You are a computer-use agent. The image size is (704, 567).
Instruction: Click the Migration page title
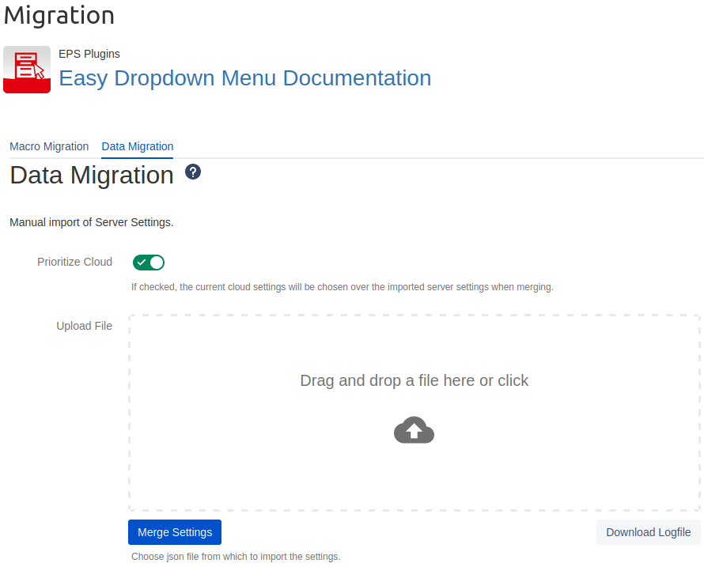pyautogui.click(x=59, y=15)
